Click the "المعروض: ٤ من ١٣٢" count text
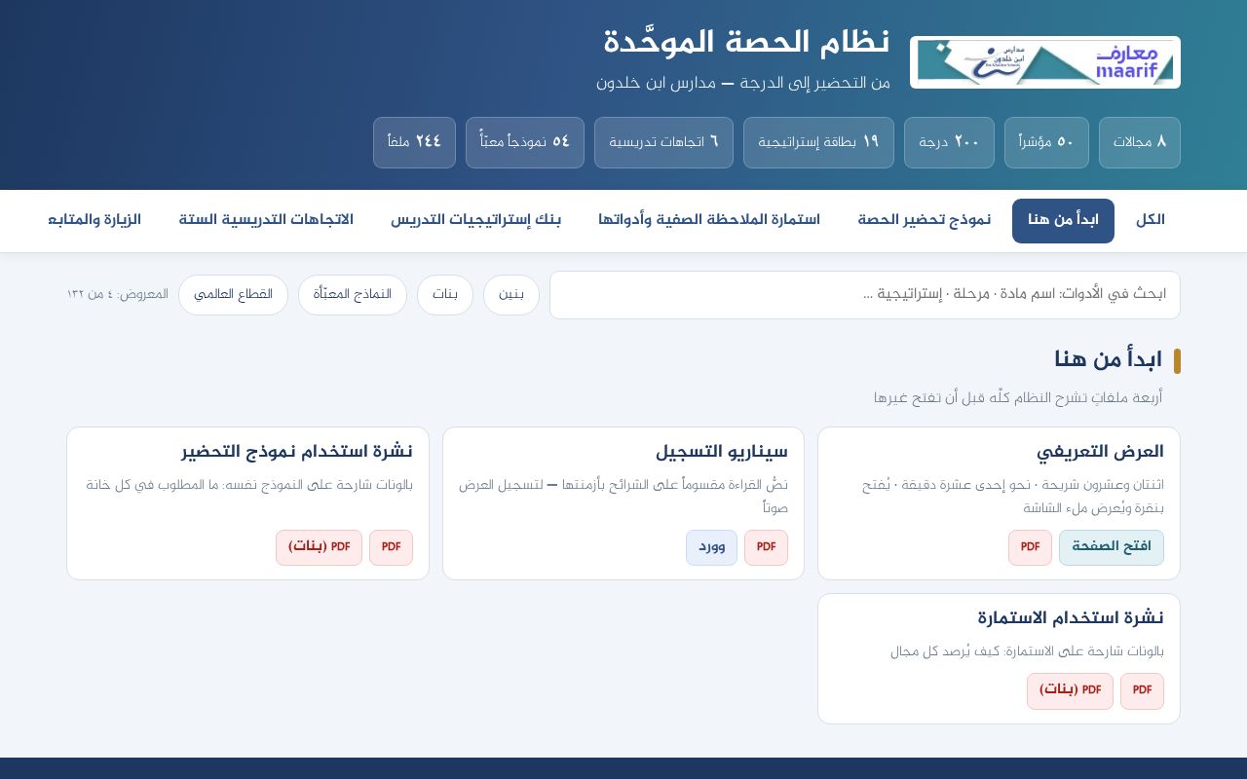 (x=118, y=294)
